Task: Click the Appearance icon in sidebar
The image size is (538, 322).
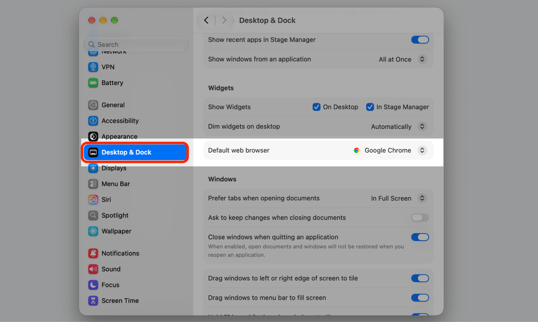Action: coord(93,136)
